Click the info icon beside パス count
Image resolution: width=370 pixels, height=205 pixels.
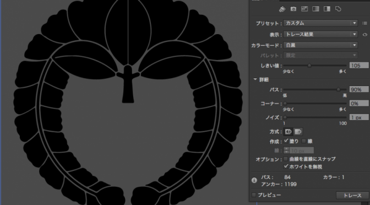coord(254,180)
